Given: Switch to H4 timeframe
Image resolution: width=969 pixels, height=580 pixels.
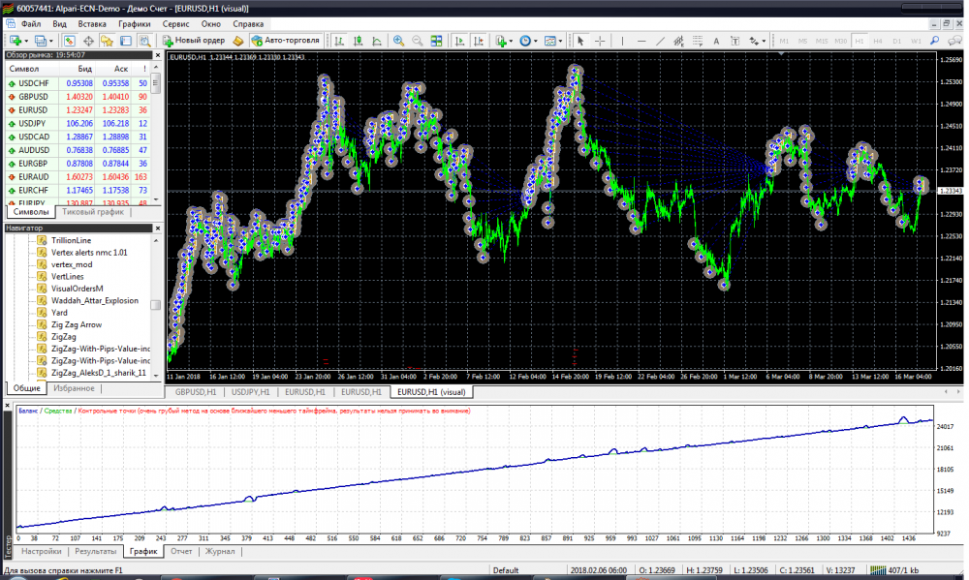Looking at the screenshot, I should (x=878, y=41).
